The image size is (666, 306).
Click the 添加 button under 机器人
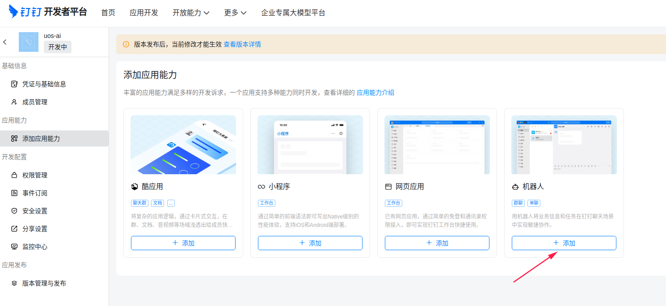coord(564,243)
